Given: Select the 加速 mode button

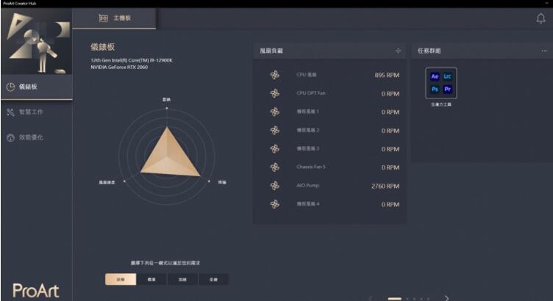Looking at the screenshot, I should click(x=182, y=280).
